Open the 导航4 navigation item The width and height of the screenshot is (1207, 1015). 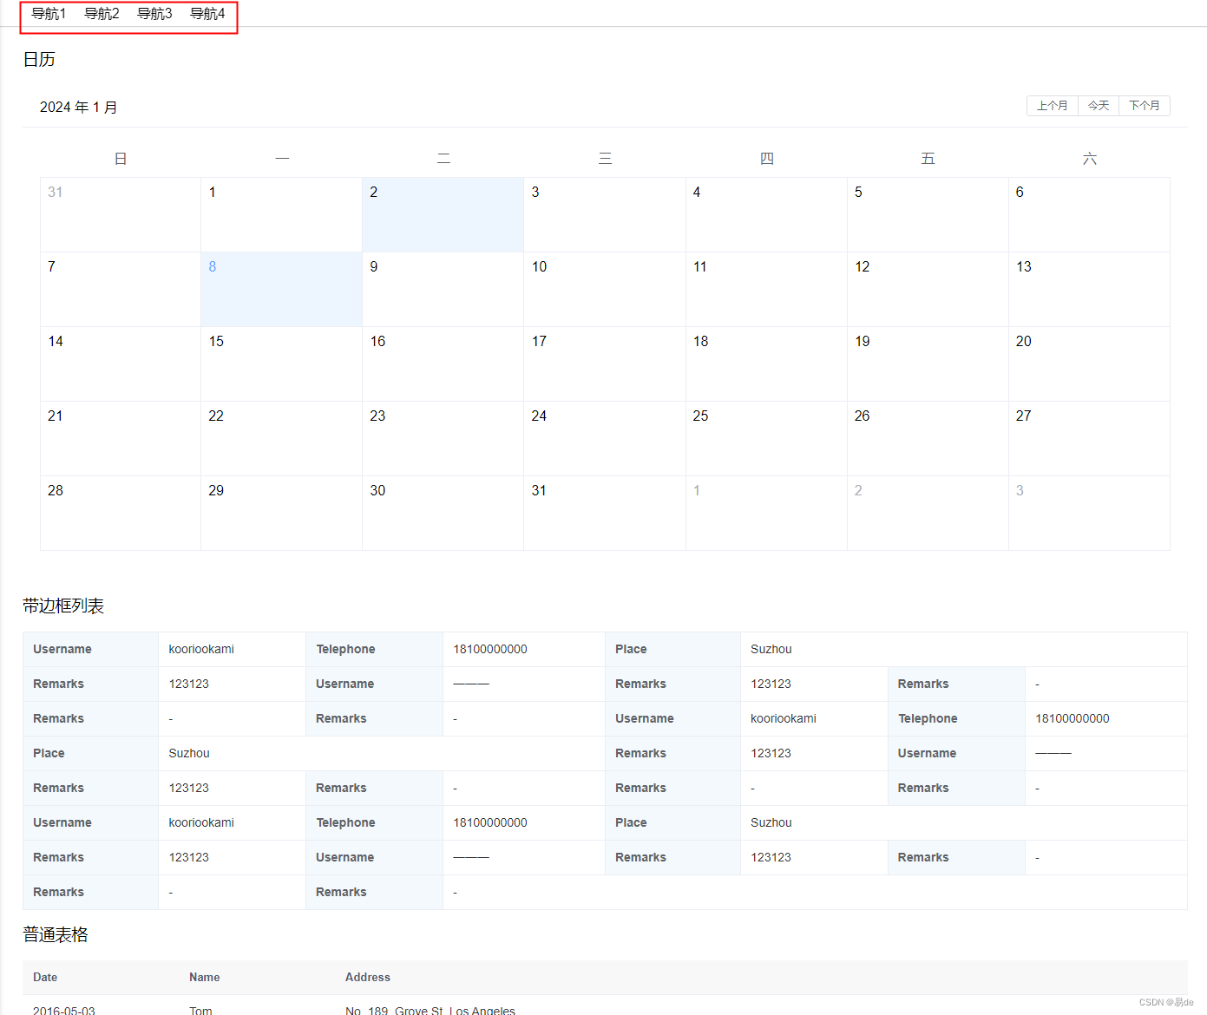coord(207,14)
